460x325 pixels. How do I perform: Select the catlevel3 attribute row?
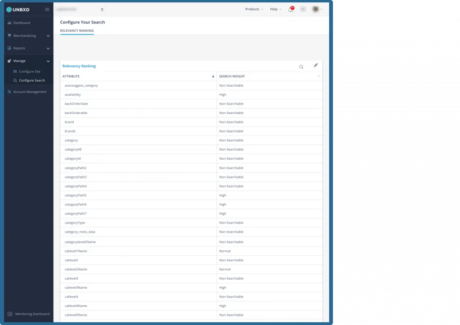(x=191, y=278)
